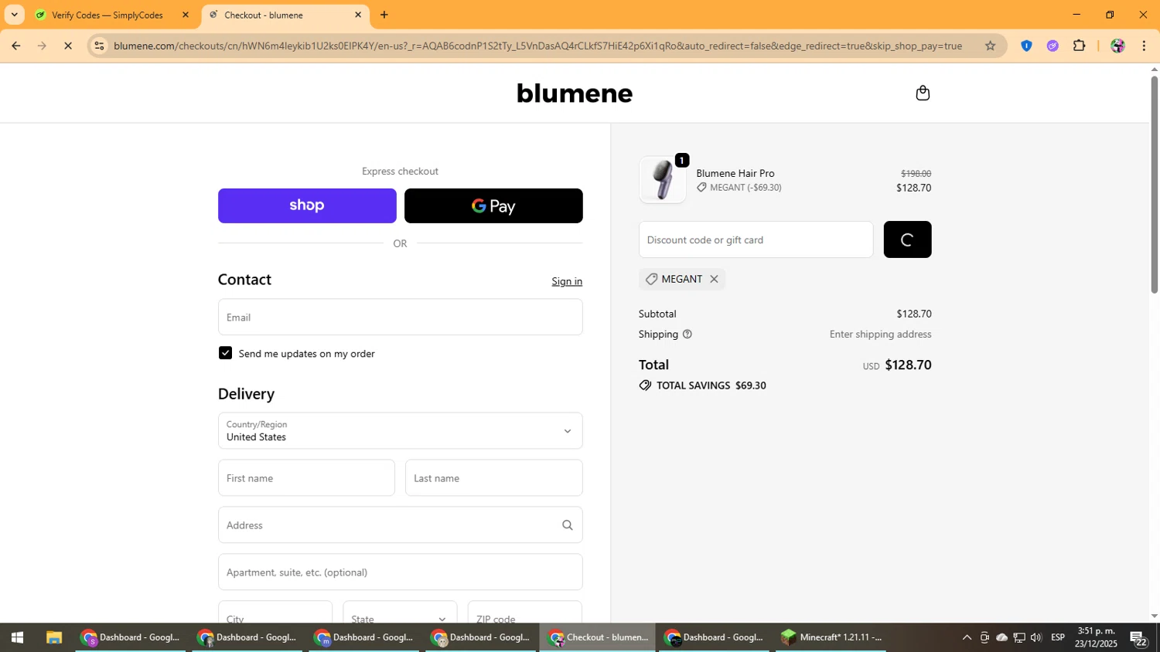Click the Sign in link

(x=567, y=281)
